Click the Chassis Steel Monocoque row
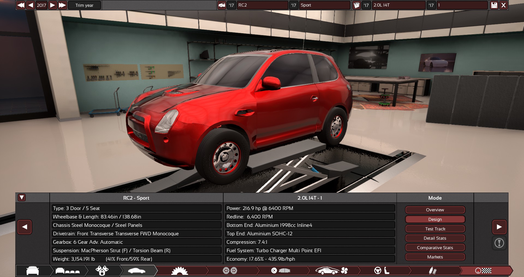Screen dimensions: 524x277 point(136,225)
